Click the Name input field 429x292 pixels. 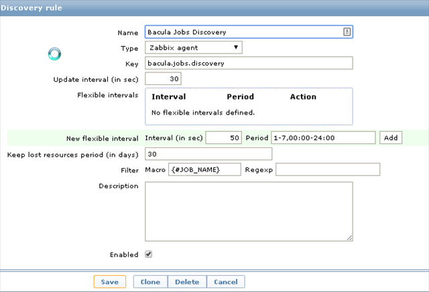point(249,32)
